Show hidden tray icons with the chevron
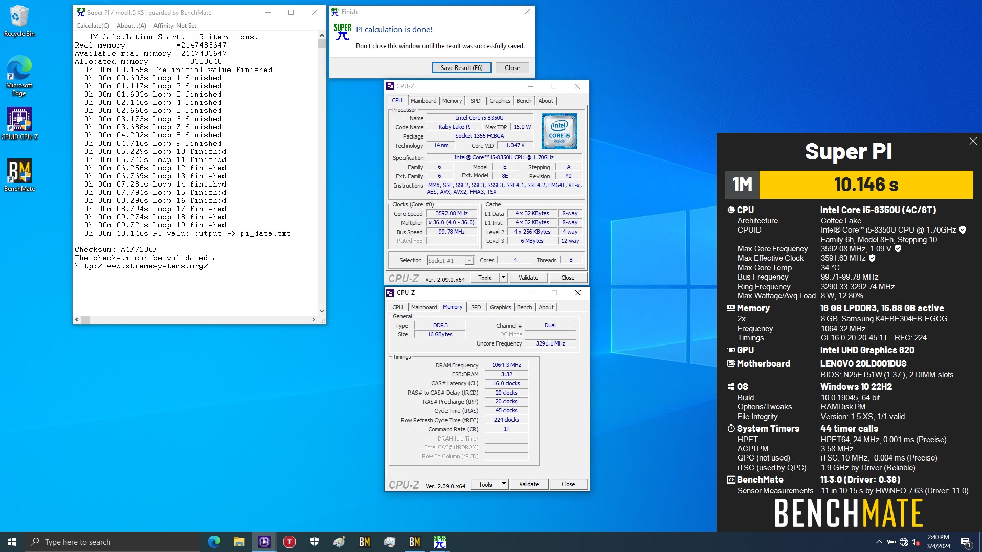The width and height of the screenshot is (982, 552). tap(879, 542)
